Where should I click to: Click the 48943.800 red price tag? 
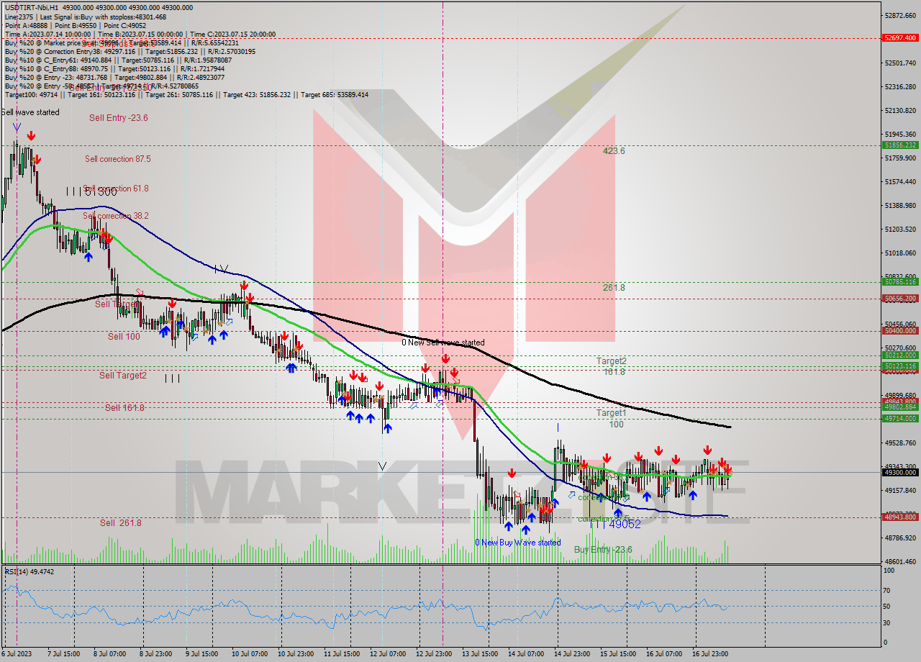(x=900, y=517)
